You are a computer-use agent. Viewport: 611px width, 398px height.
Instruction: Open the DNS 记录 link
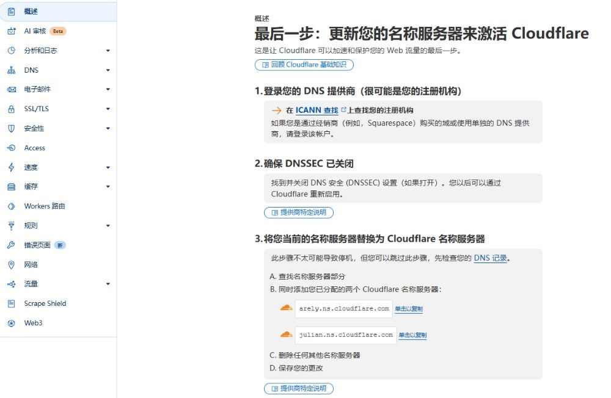click(x=490, y=258)
